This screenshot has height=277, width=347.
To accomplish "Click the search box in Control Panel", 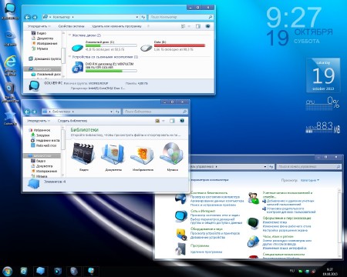I will 309,167.
